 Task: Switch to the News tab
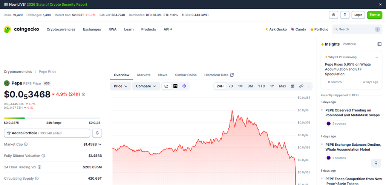[x=163, y=75]
